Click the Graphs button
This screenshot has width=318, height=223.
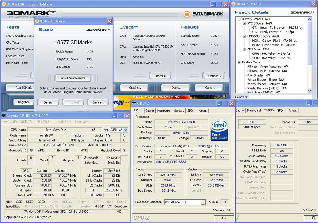pyautogui.click(x=135, y=88)
